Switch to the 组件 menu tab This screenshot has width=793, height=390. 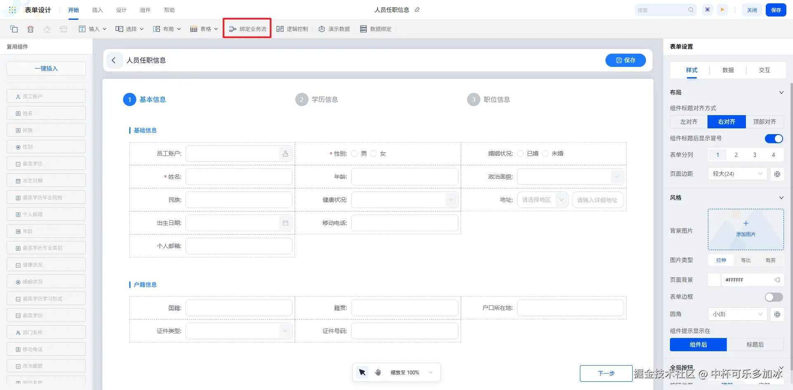click(145, 10)
